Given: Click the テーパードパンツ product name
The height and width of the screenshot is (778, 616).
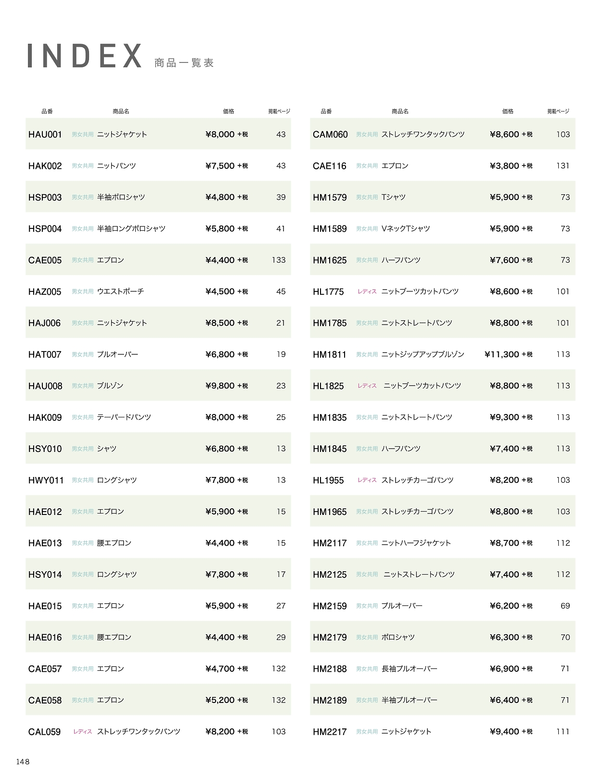Looking at the screenshot, I should 124,417.
